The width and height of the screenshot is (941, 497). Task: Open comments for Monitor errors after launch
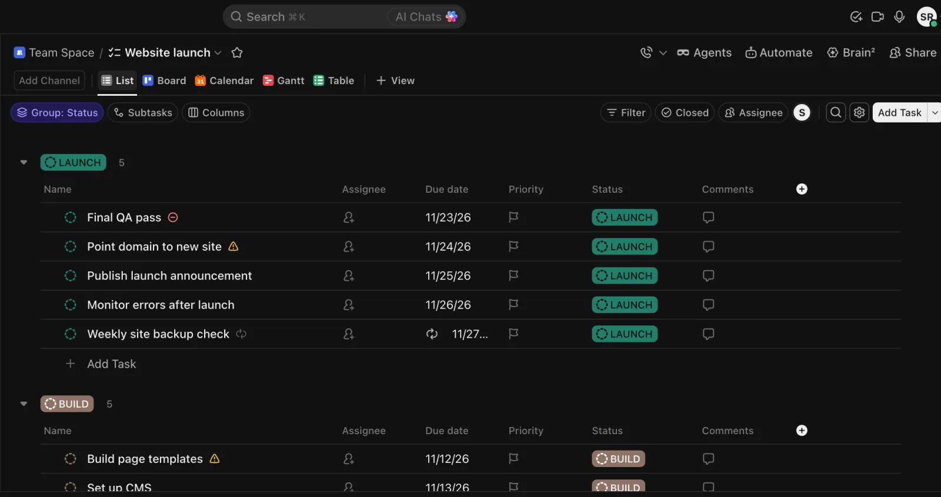708,305
